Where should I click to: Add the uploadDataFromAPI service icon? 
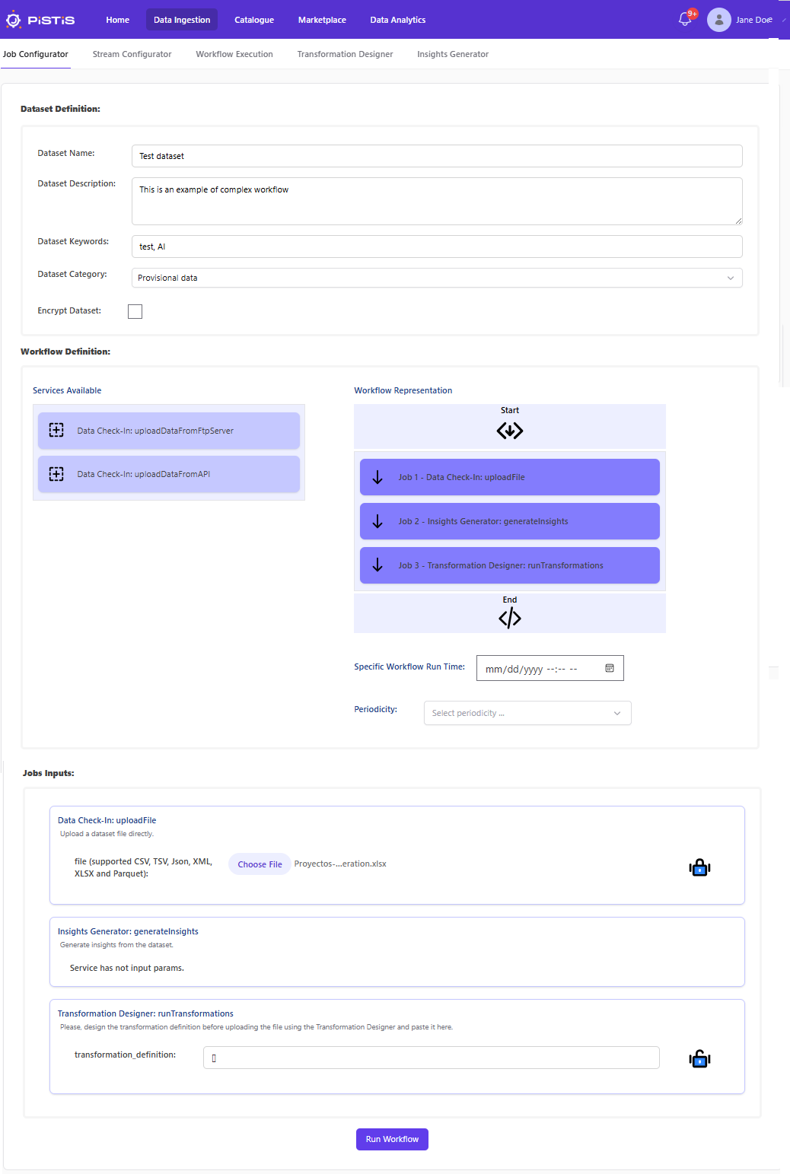coord(56,474)
